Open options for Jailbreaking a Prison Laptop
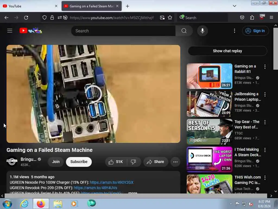The width and height of the screenshot is (278, 209). click(265, 94)
